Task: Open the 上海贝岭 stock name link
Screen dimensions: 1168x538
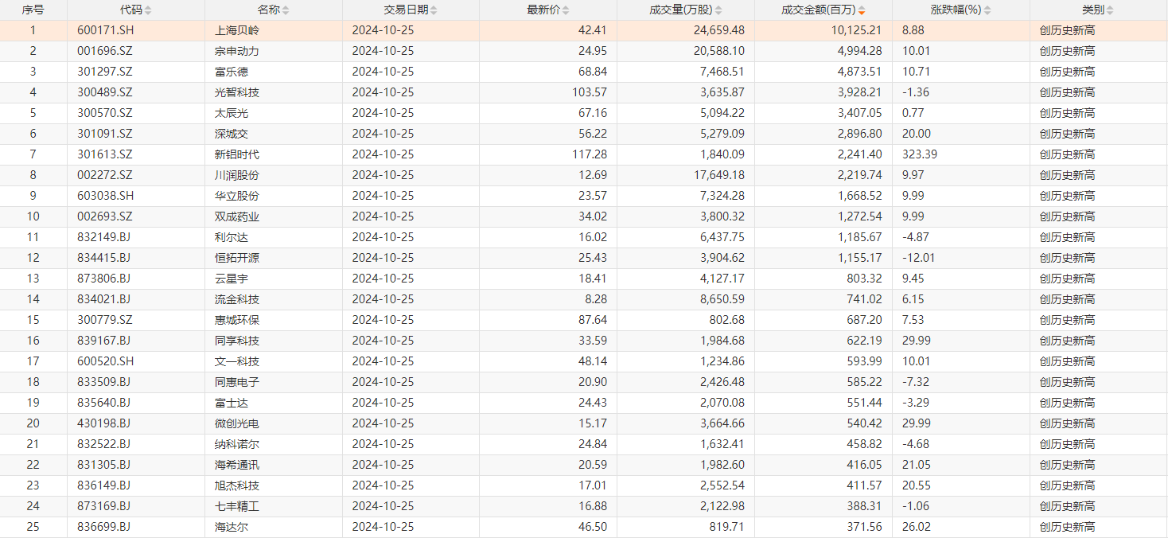Action: pos(237,30)
